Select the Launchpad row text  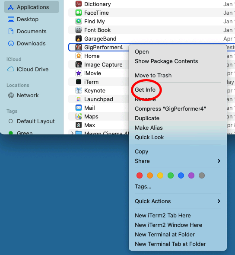click(98, 99)
